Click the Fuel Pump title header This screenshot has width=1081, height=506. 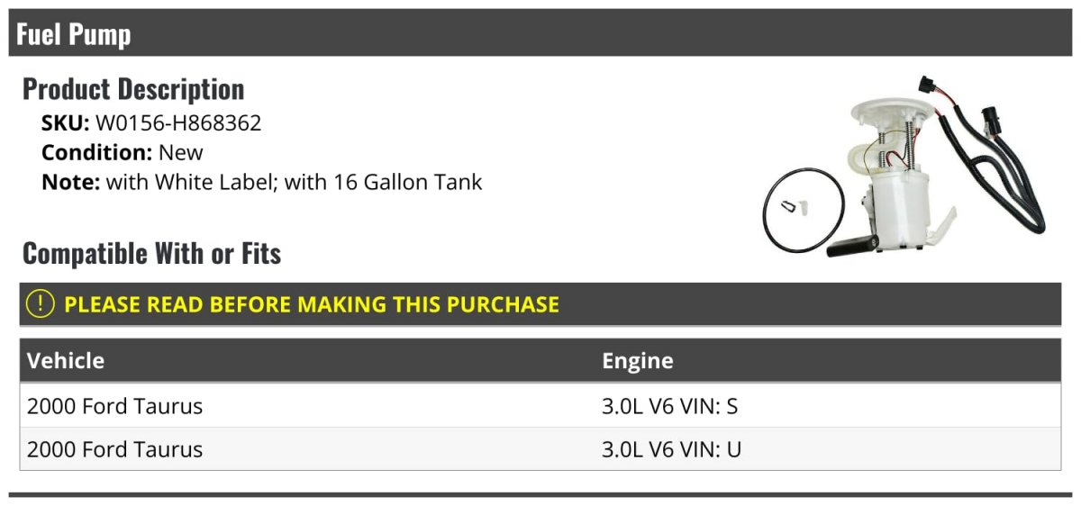coord(74,34)
